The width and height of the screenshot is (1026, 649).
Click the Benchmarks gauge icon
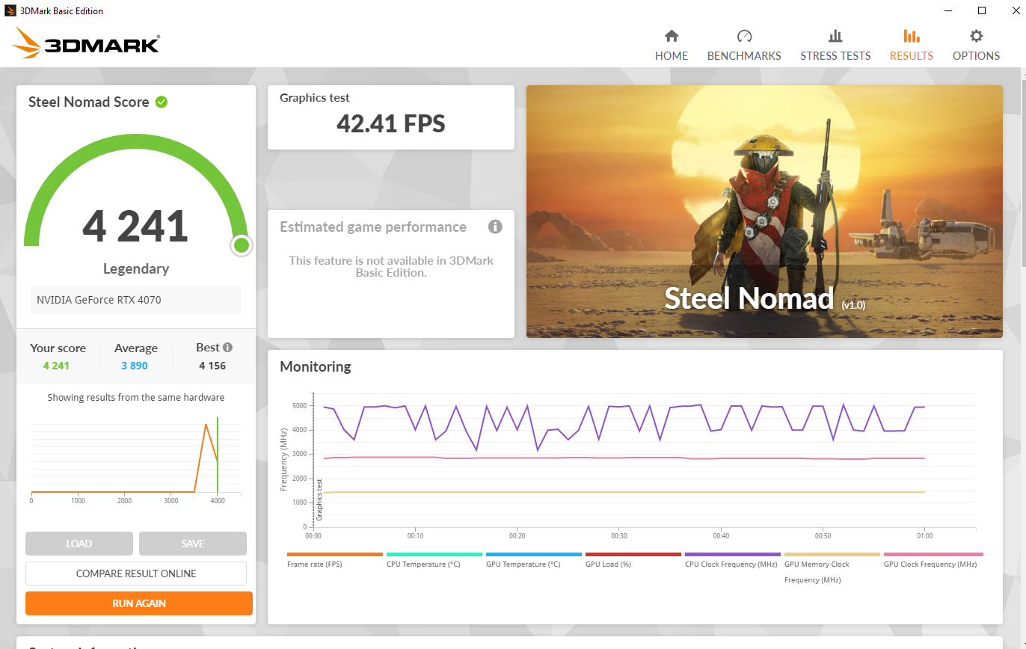744,36
